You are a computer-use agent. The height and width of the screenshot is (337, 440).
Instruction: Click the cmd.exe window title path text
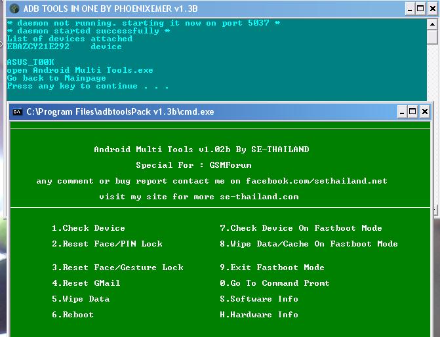click(120, 112)
